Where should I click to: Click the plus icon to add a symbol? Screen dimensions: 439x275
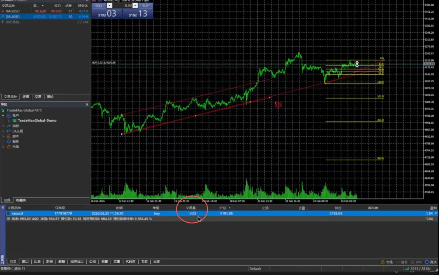[x=3, y=22]
